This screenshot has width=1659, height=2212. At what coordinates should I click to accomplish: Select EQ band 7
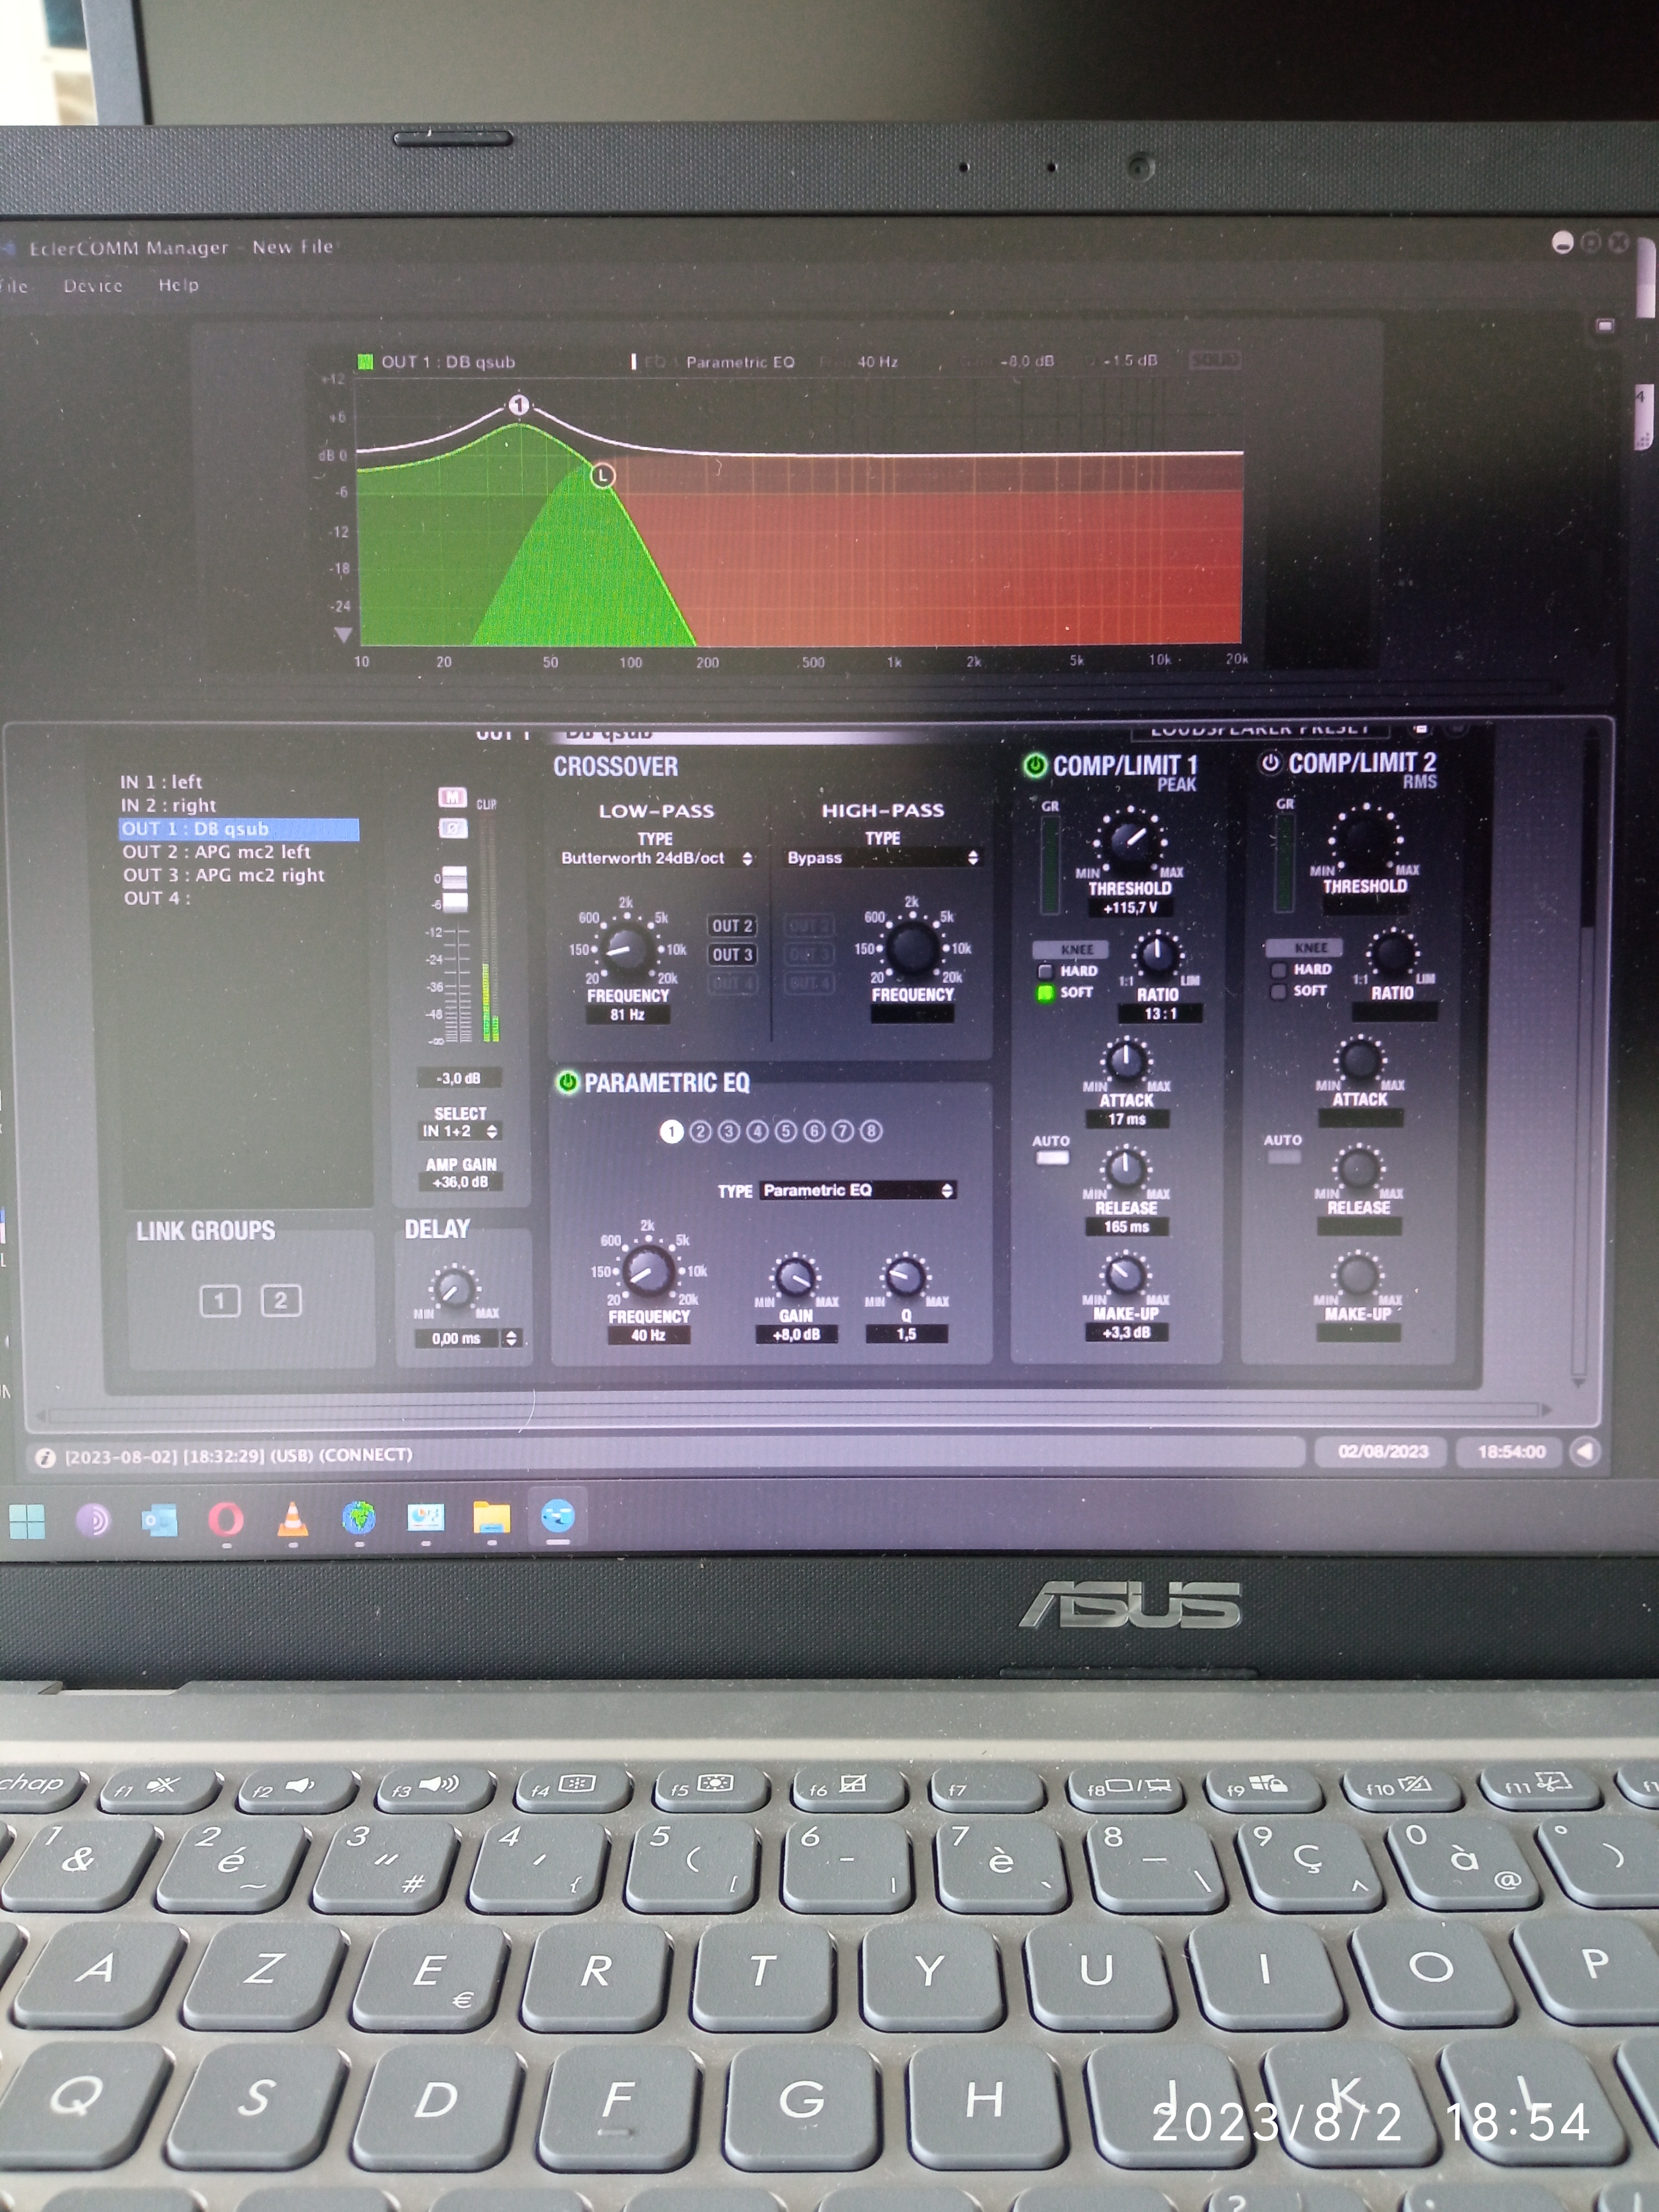[843, 1131]
